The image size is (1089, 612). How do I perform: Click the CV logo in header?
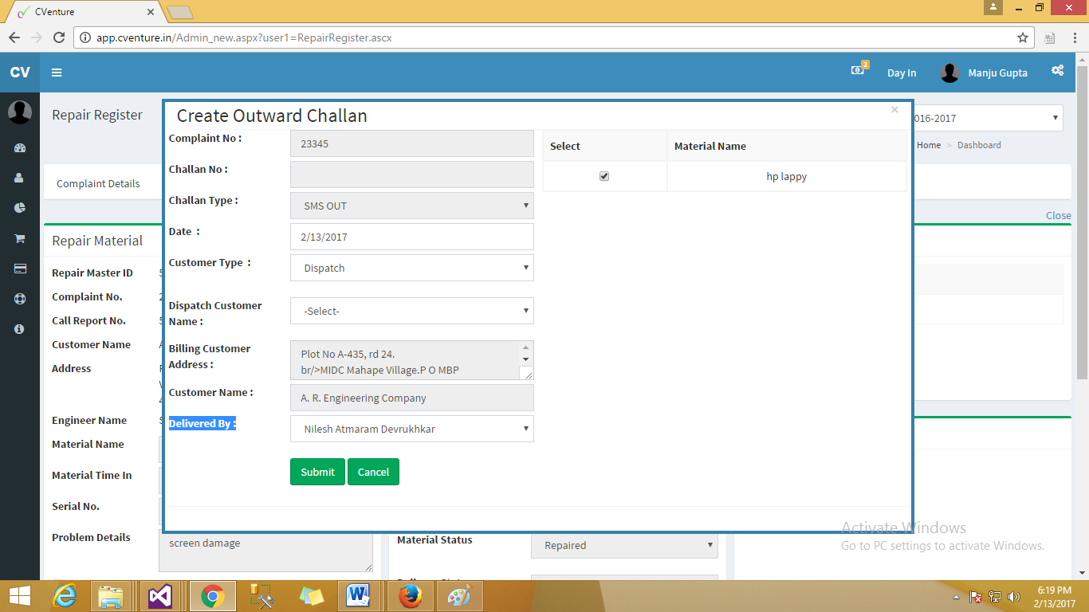(x=20, y=73)
